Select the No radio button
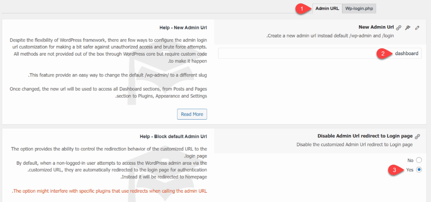The height and width of the screenshot is (202, 431). (418, 160)
